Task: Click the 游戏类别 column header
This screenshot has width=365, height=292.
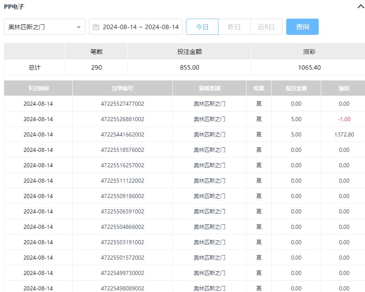Action: pyautogui.click(x=209, y=88)
